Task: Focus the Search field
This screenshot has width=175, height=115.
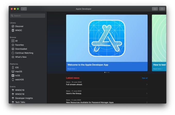Action: coord(28,16)
